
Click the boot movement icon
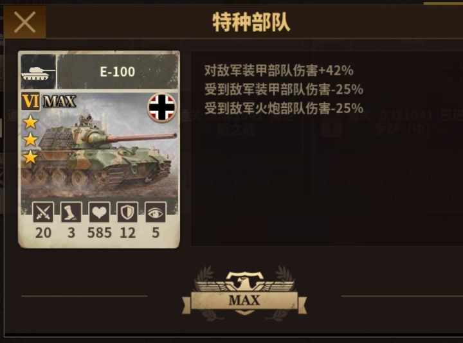click(x=71, y=213)
